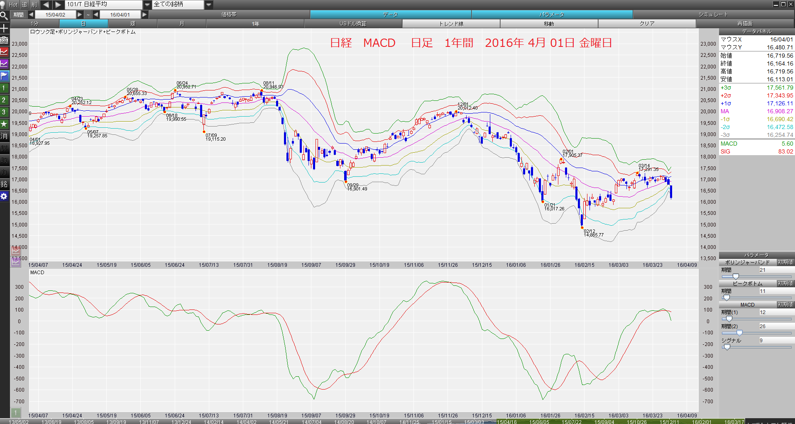Image resolution: width=795 pixels, height=424 pixels.
Task: Select green preset button 2
Action: [4, 100]
